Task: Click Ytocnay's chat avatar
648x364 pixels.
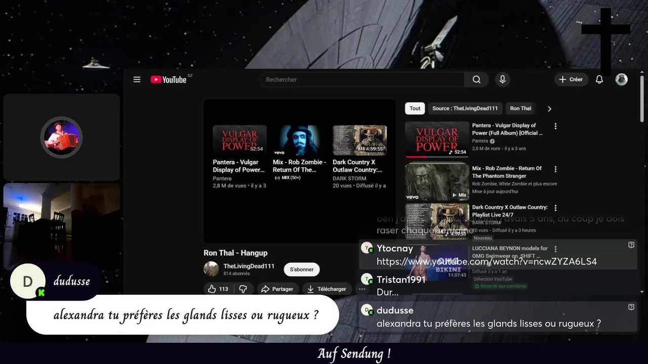Action: (367, 248)
